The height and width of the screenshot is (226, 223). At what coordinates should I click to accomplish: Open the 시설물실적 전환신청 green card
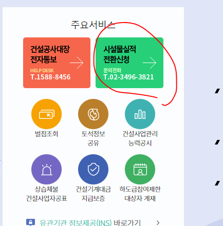(x=129, y=63)
